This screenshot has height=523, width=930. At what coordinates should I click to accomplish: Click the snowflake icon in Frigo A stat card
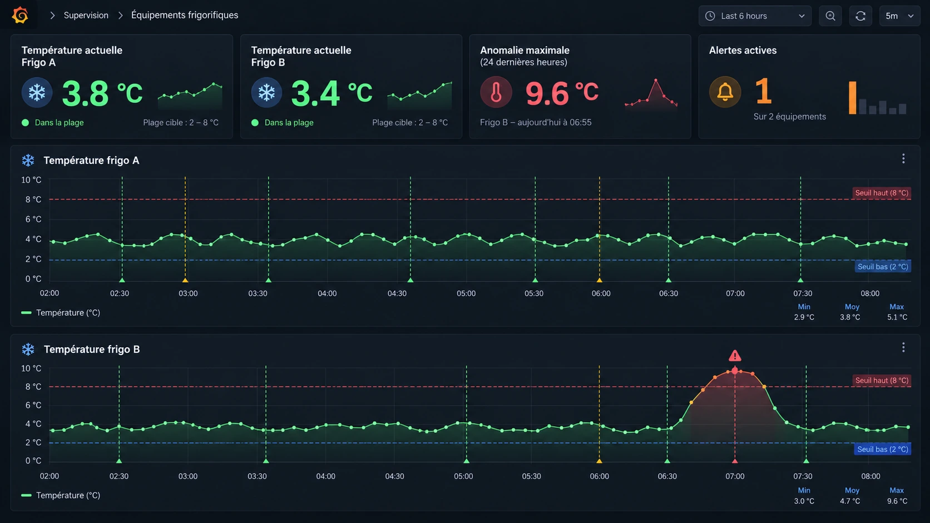37,92
